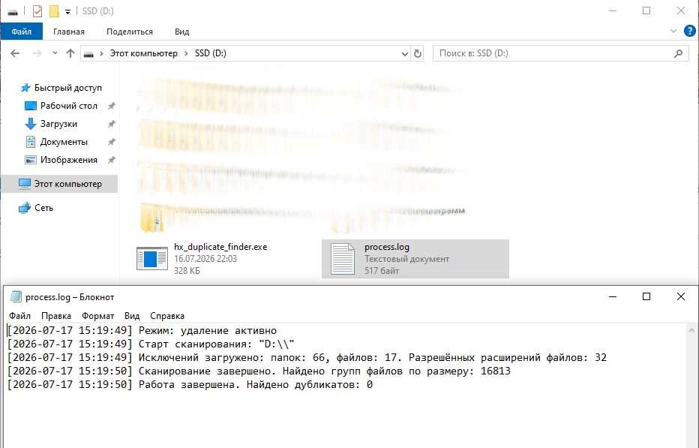Viewport: 699px width, 448px height.
Task: Select the process.log document icon
Action: pos(342,259)
